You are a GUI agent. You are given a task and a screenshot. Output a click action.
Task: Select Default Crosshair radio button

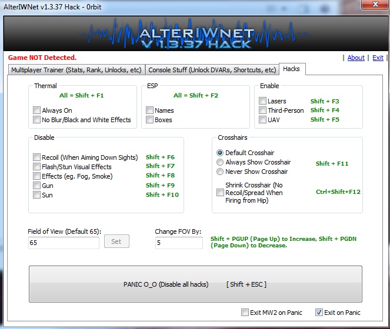tap(220, 153)
